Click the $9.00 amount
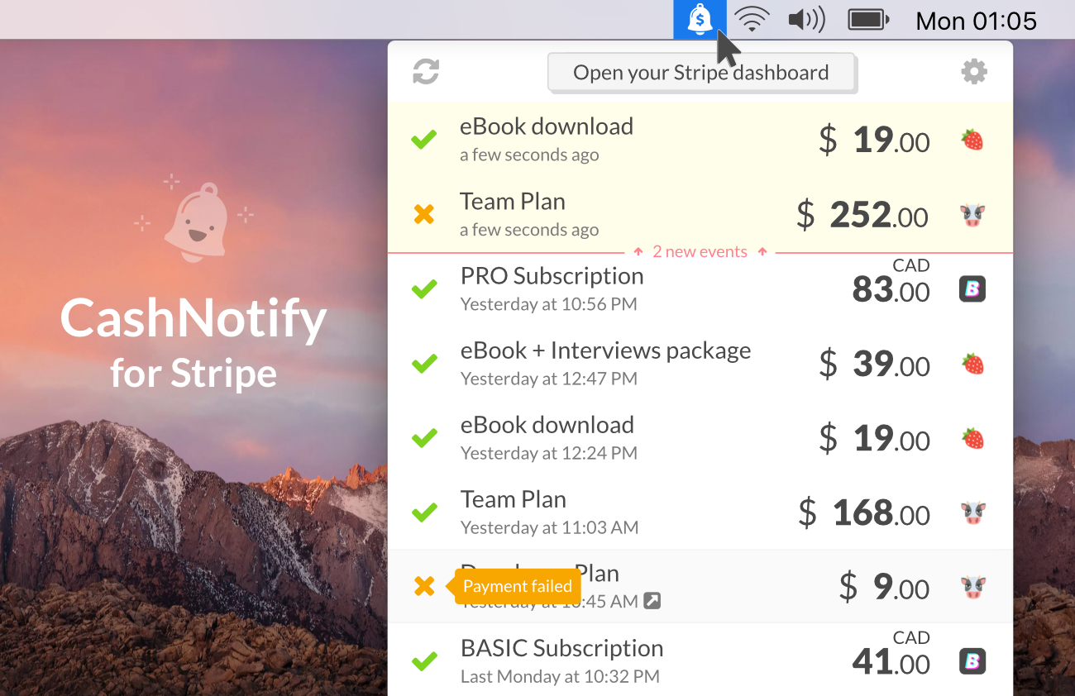Screen dimensions: 1075x696 (884, 588)
